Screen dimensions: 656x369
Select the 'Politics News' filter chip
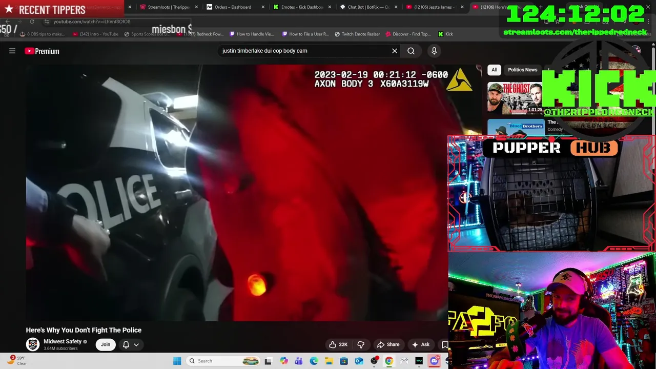522,70
